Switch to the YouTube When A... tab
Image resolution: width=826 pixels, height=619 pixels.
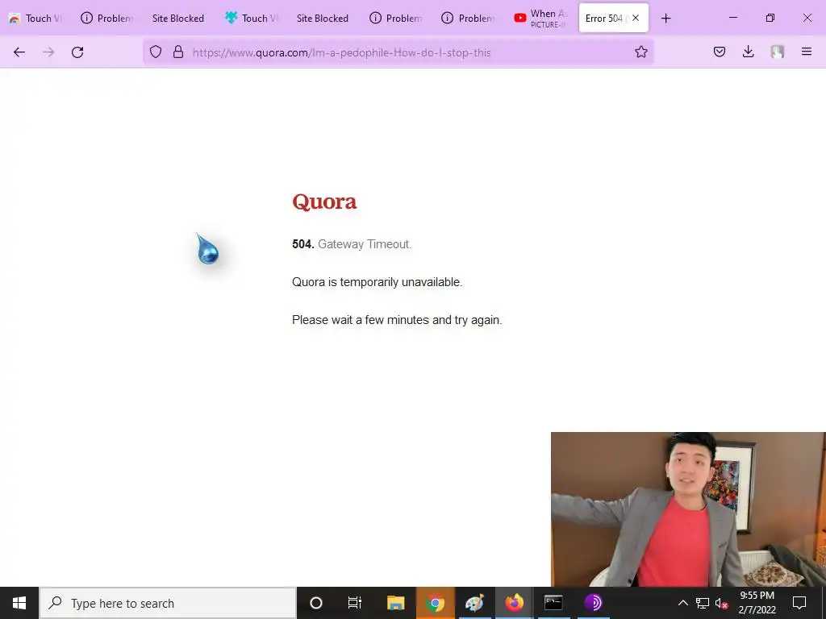pyautogui.click(x=541, y=18)
